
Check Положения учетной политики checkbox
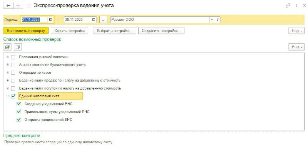click(x=13, y=57)
